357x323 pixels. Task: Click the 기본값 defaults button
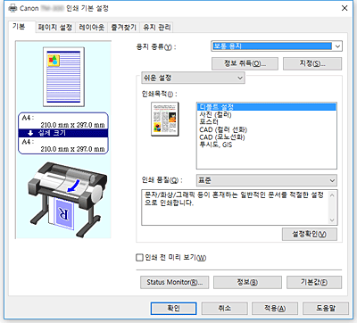coord(314,282)
